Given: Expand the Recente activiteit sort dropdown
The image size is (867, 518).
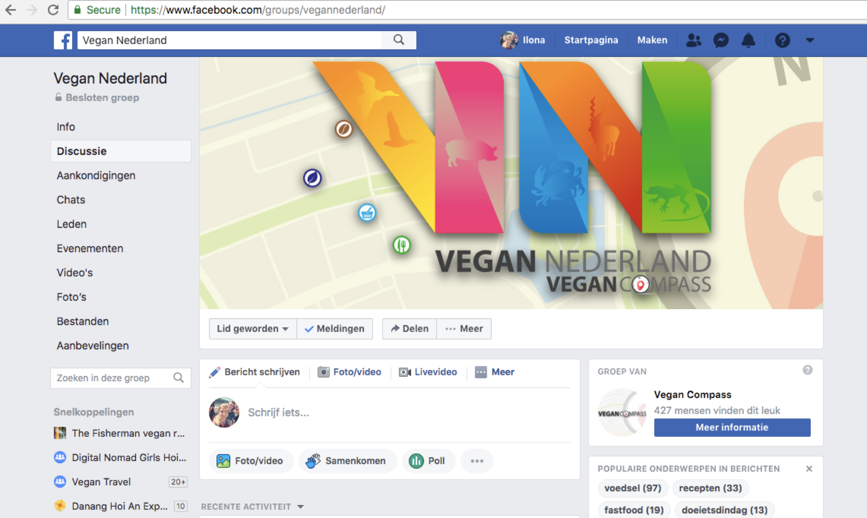Looking at the screenshot, I should (300, 506).
